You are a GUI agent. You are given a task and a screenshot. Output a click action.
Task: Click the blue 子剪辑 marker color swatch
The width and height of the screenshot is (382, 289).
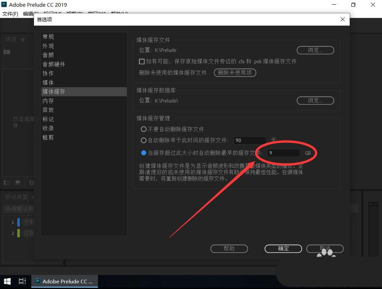coord(19,222)
